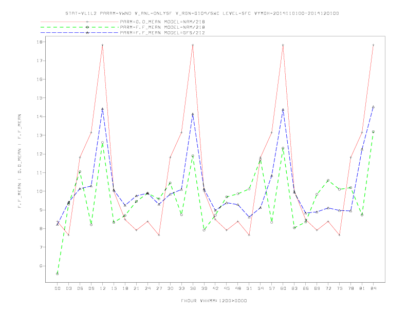Image resolution: width=407 pixels, height=314 pixels.
Task: Click x-axis forecast hour label 81
Action: point(362,288)
